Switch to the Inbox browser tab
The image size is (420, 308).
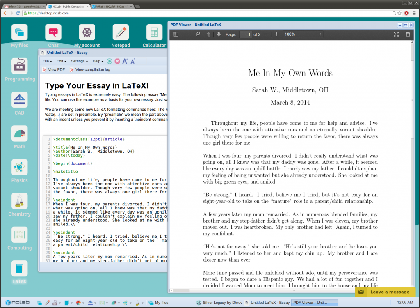coord(25,7)
